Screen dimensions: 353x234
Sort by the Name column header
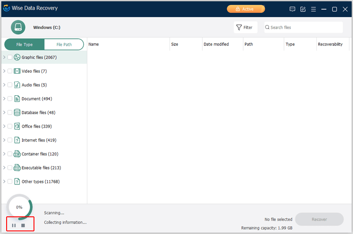point(128,44)
